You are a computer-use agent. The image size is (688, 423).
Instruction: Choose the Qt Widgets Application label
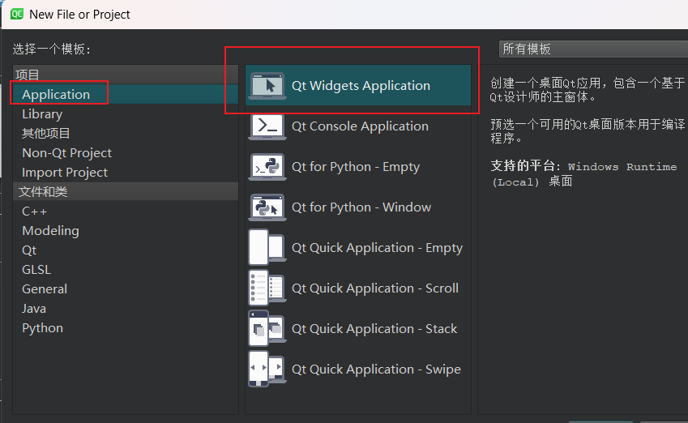click(x=361, y=86)
